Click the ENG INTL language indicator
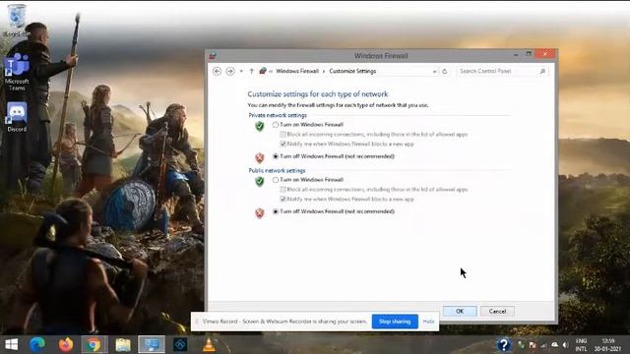The height and width of the screenshot is (354, 630). 581,345
